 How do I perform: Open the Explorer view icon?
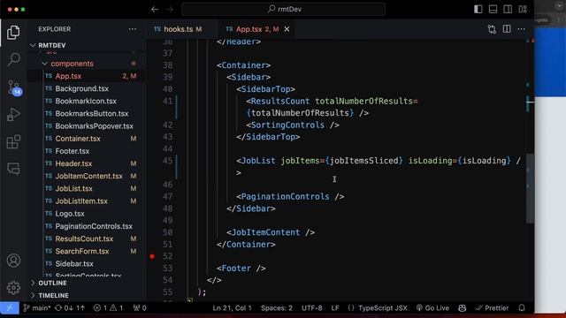(x=13, y=33)
